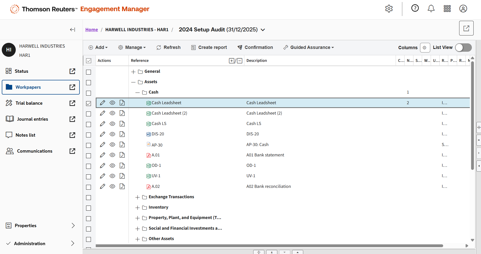
Task: Click the horizontal scrollbar under the grid
Action: point(269,246)
